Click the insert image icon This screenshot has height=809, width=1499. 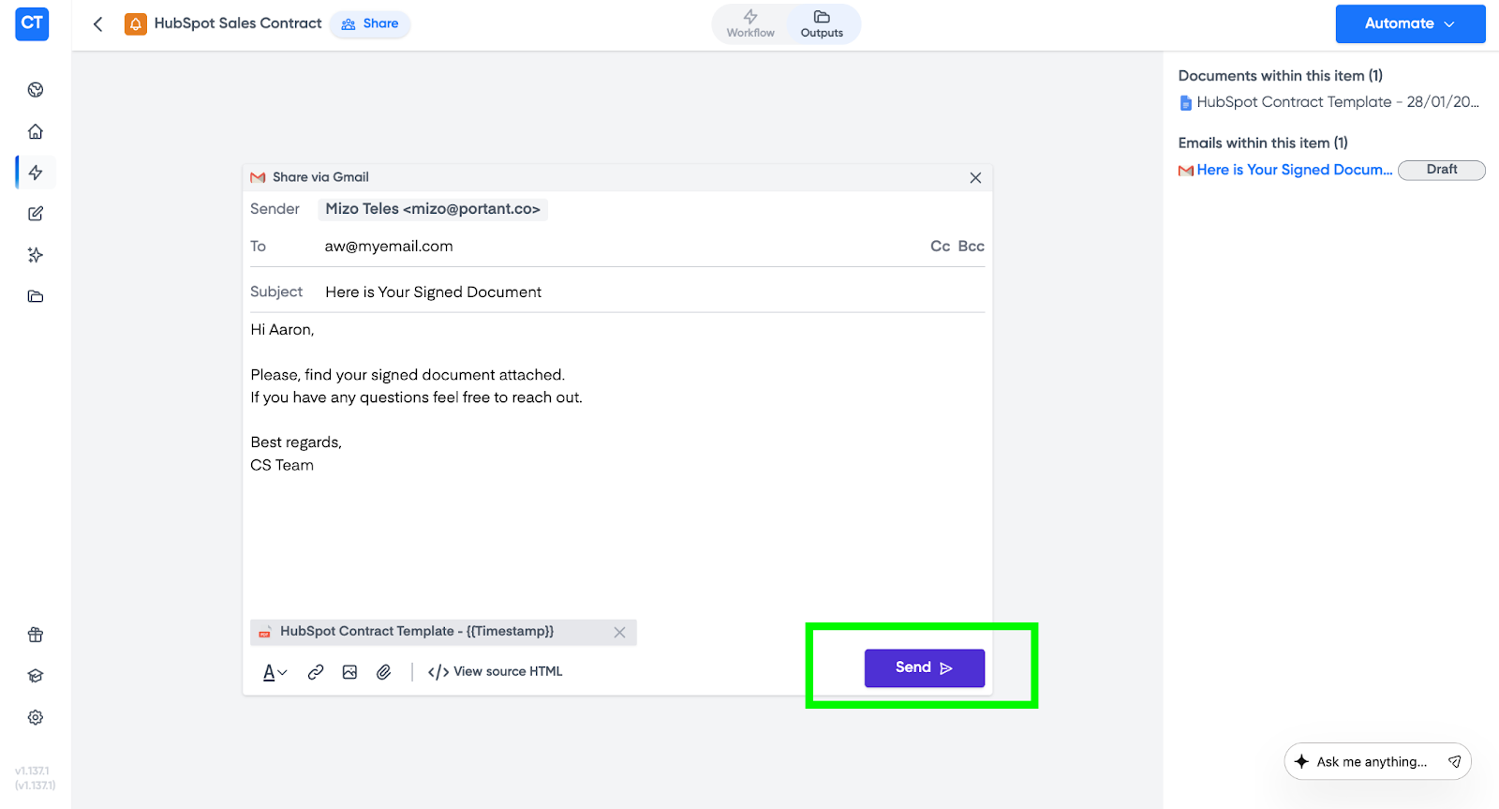pyautogui.click(x=349, y=672)
